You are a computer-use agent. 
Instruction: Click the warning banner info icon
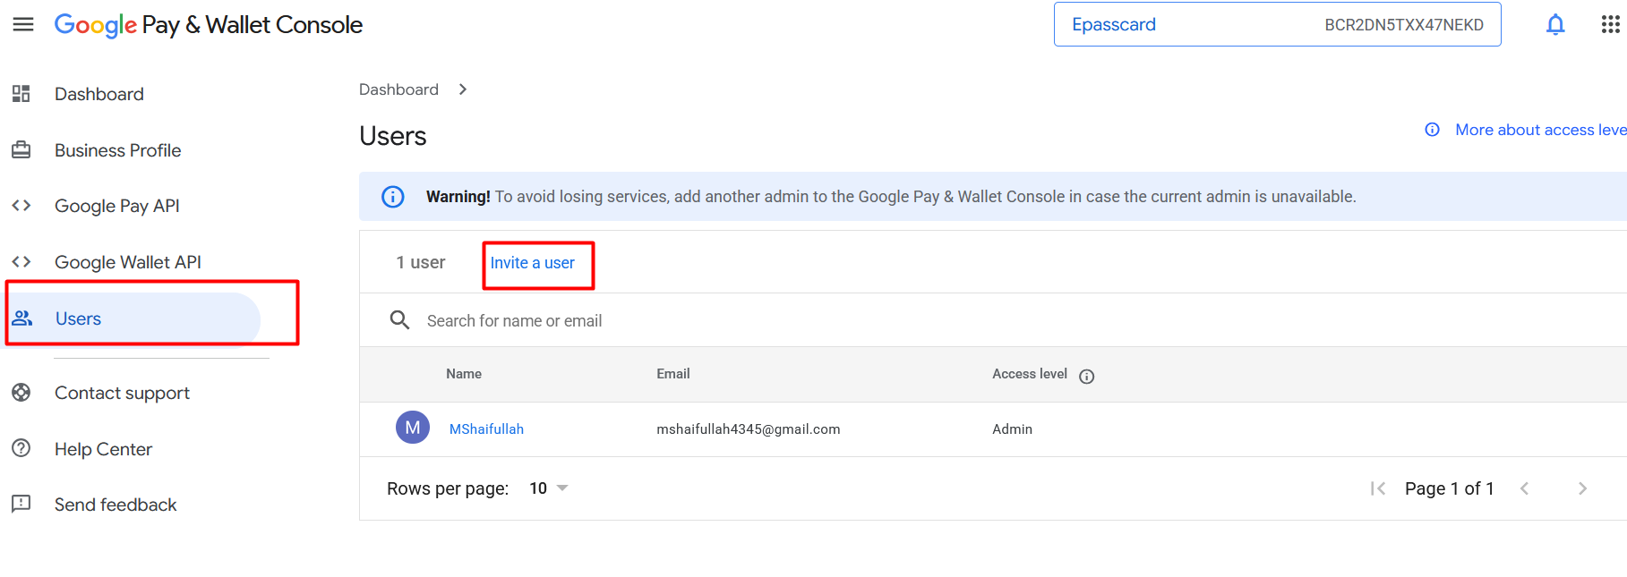393,197
